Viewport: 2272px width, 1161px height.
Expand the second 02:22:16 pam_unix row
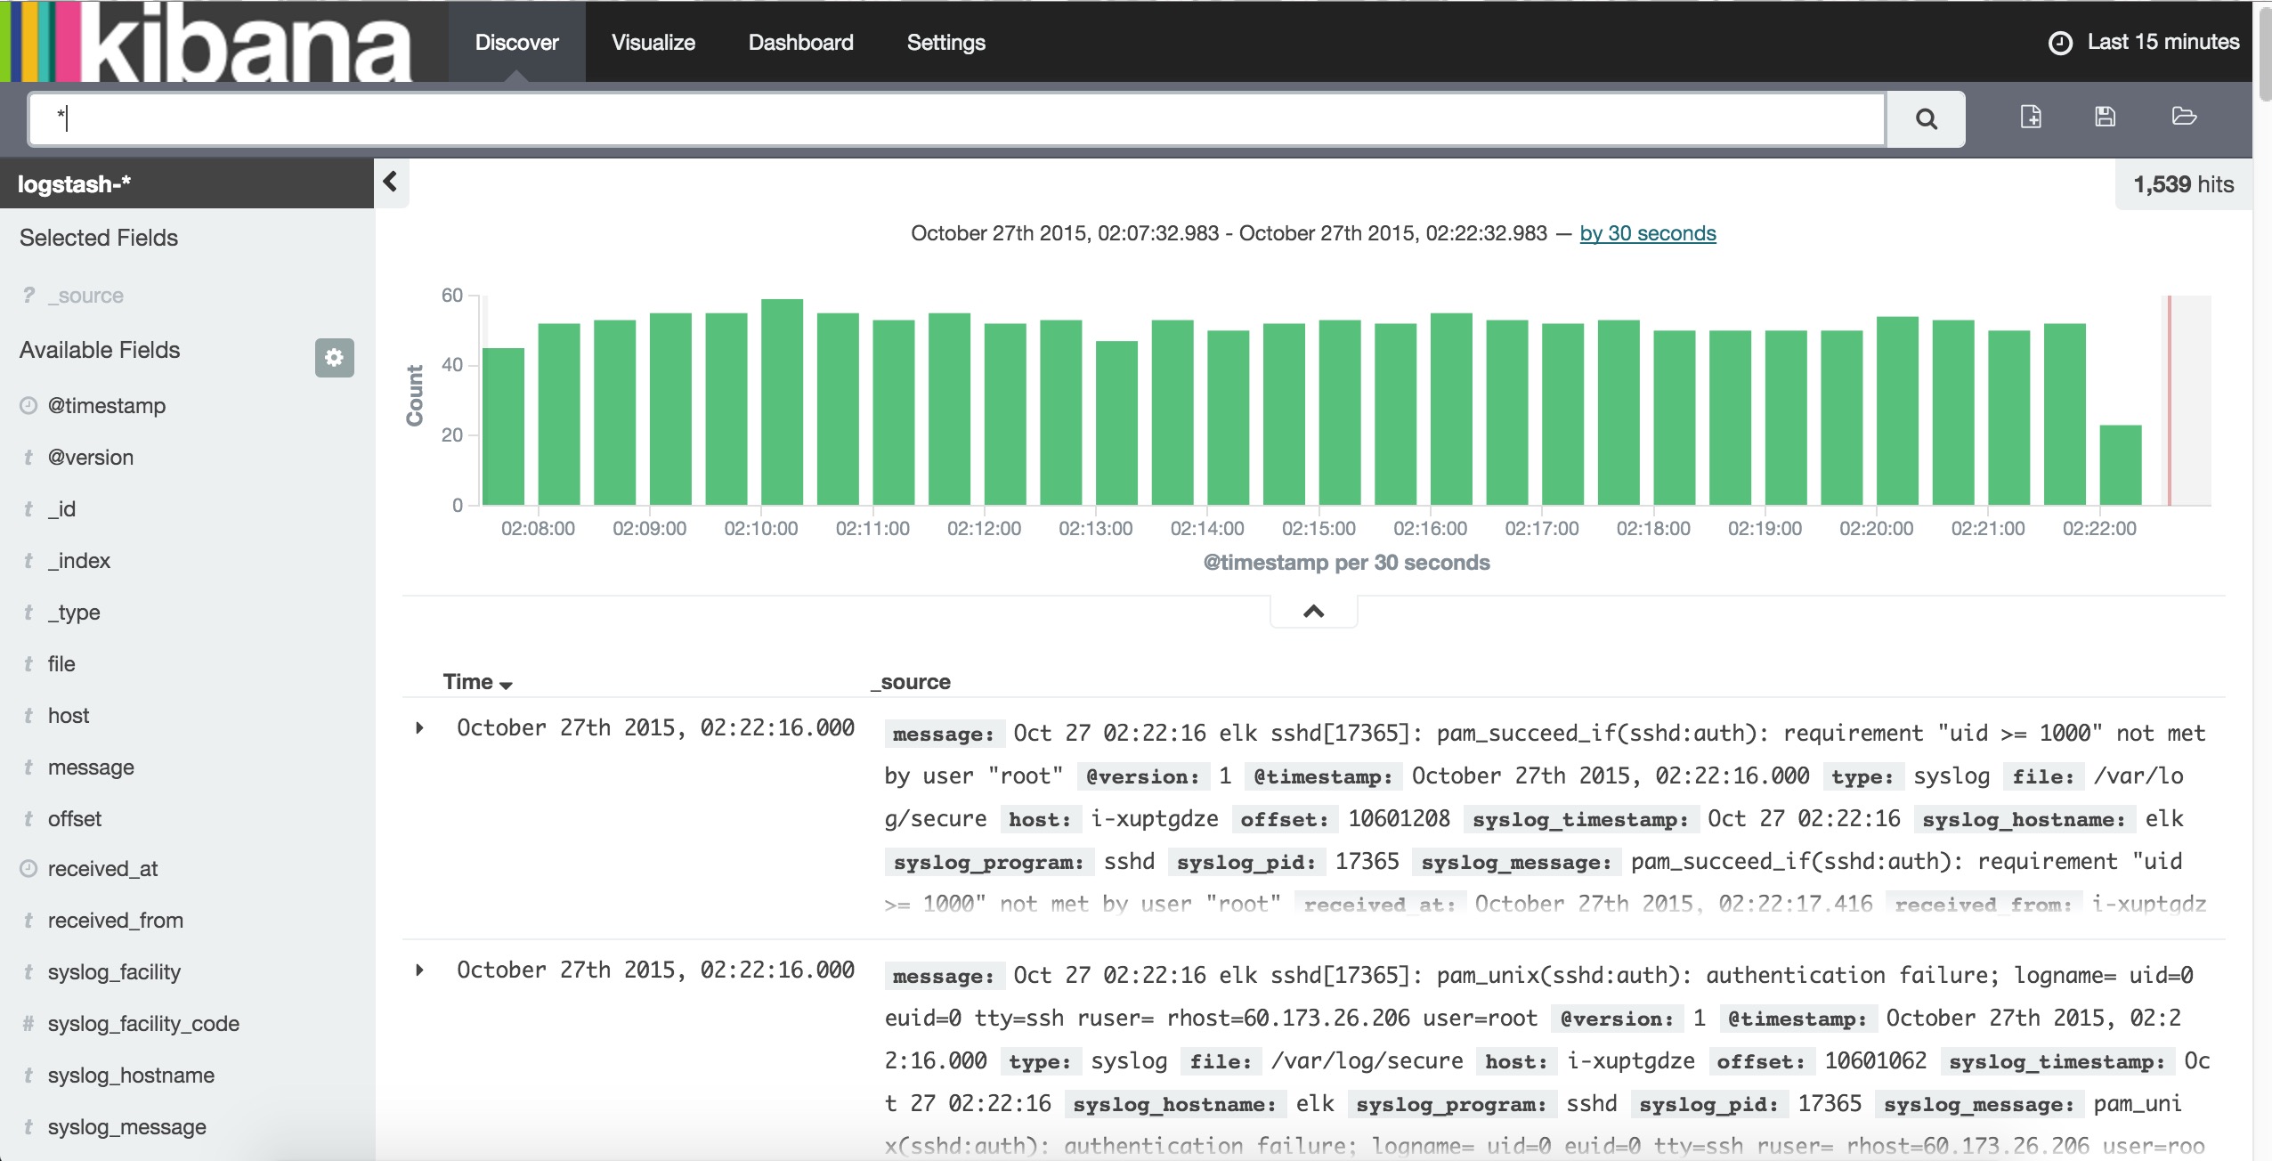point(419,970)
